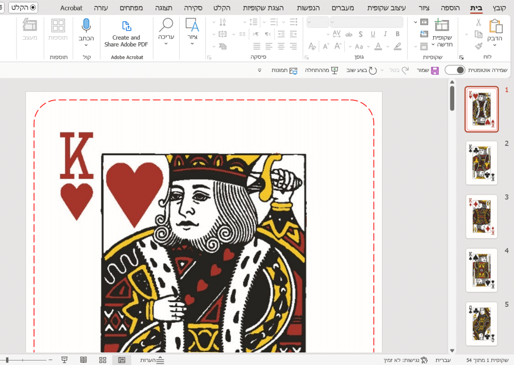Toggle Justify paragraph alignment
The width and height of the screenshot is (514, 365).
point(256,46)
